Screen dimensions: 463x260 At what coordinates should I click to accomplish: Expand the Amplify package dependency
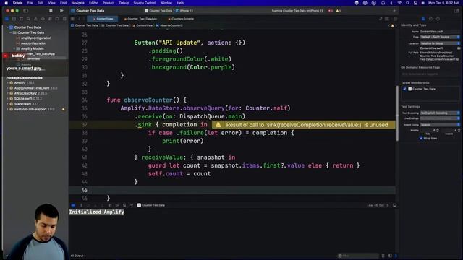click(x=7, y=83)
